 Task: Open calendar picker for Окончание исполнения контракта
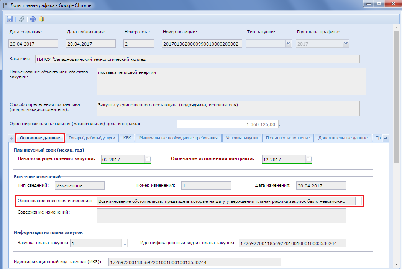[309, 159]
